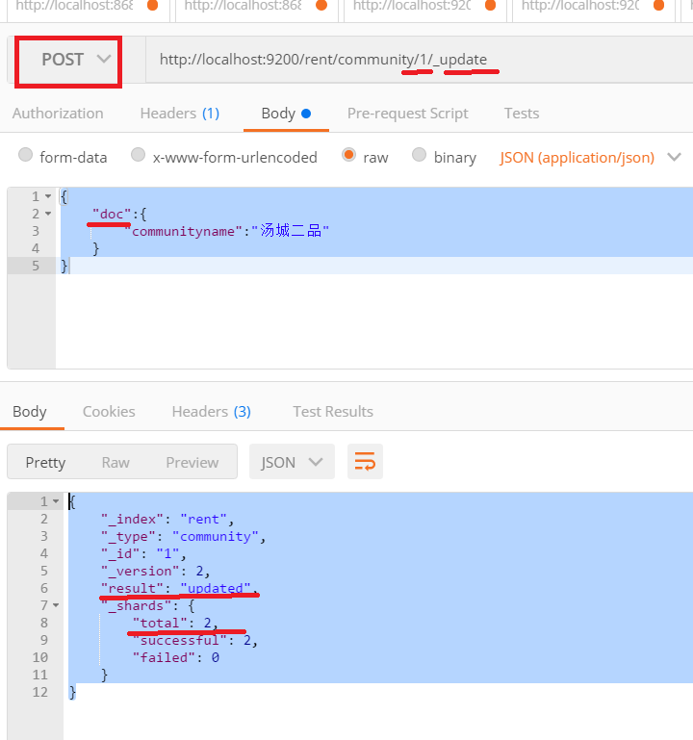Image resolution: width=693 pixels, height=740 pixels.
Task: Select the Preview response view
Action: [192, 463]
